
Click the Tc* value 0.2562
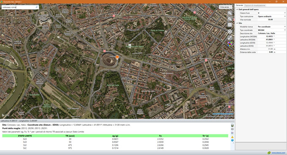click(x=206, y=139)
